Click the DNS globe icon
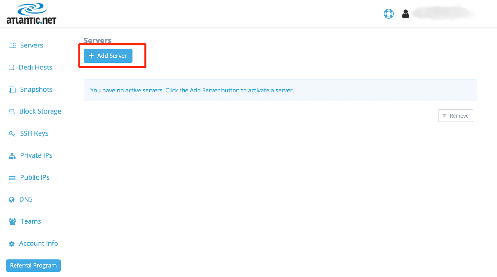Screen dimensions: 497x277 (11, 199)
